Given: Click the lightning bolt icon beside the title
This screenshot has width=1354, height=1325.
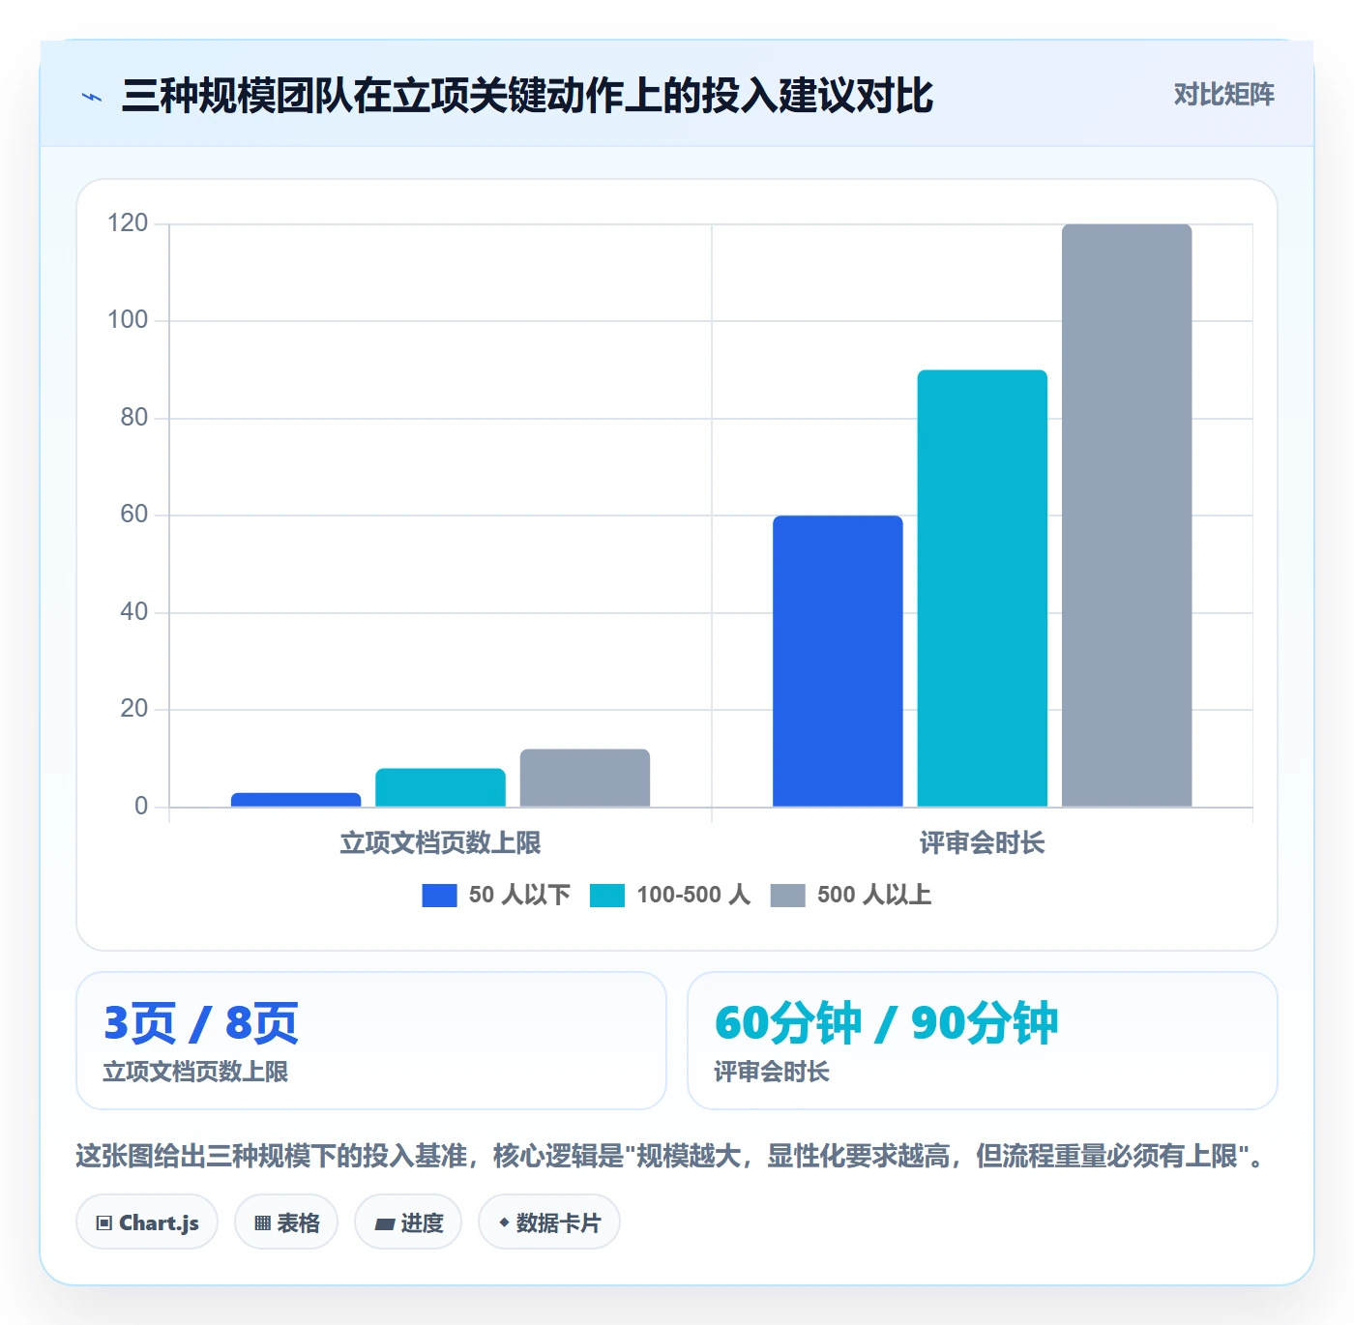Looking at the screenshot, I should 92,97.
